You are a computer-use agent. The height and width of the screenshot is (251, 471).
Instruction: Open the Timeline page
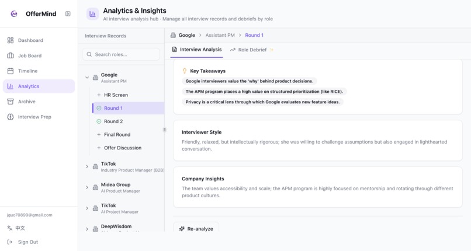[x=39, y=71]
